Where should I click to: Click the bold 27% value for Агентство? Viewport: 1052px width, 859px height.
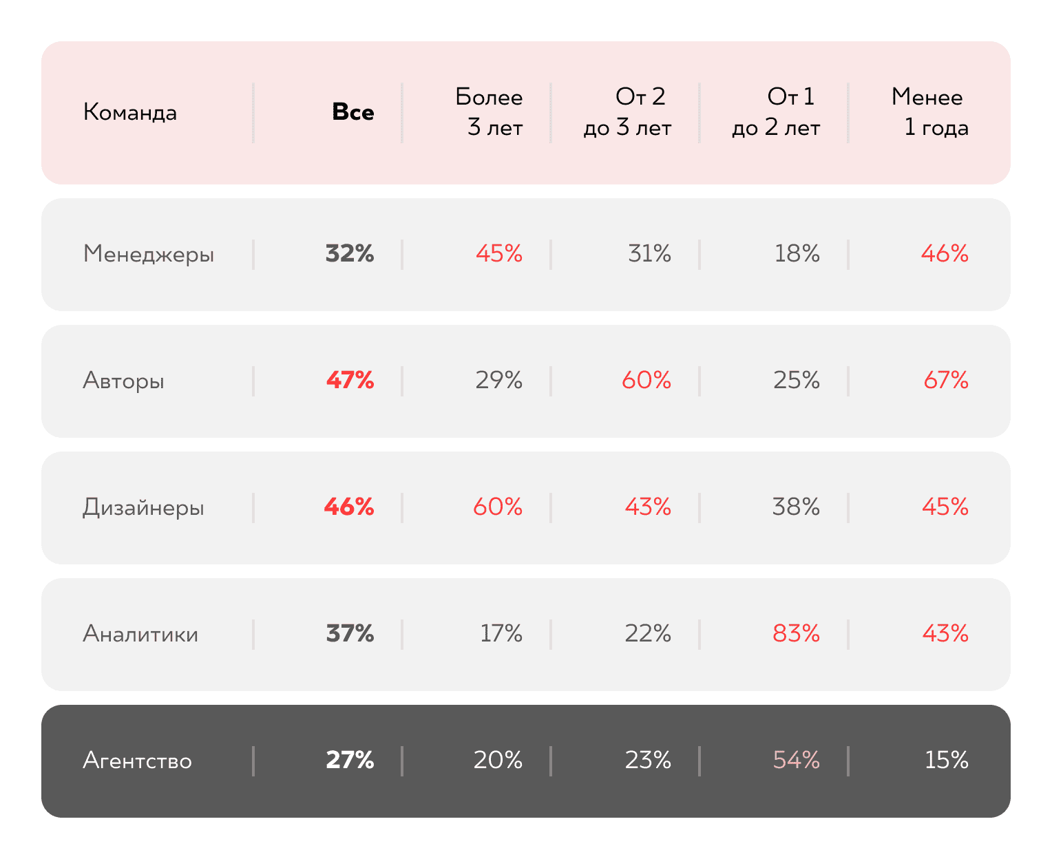click(350, 761)
